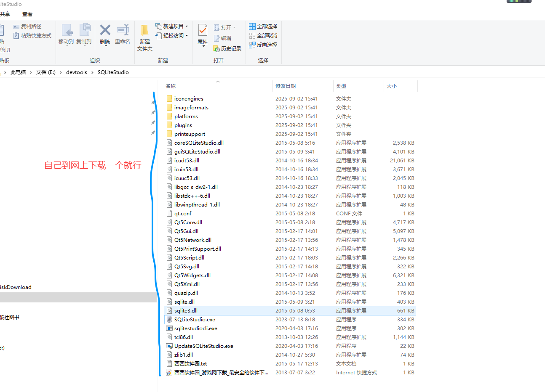Image resolution: width=545 pixels, height=392 pixels.
Task: Select file Qt5Gui.dll
Action: (186, 231)
